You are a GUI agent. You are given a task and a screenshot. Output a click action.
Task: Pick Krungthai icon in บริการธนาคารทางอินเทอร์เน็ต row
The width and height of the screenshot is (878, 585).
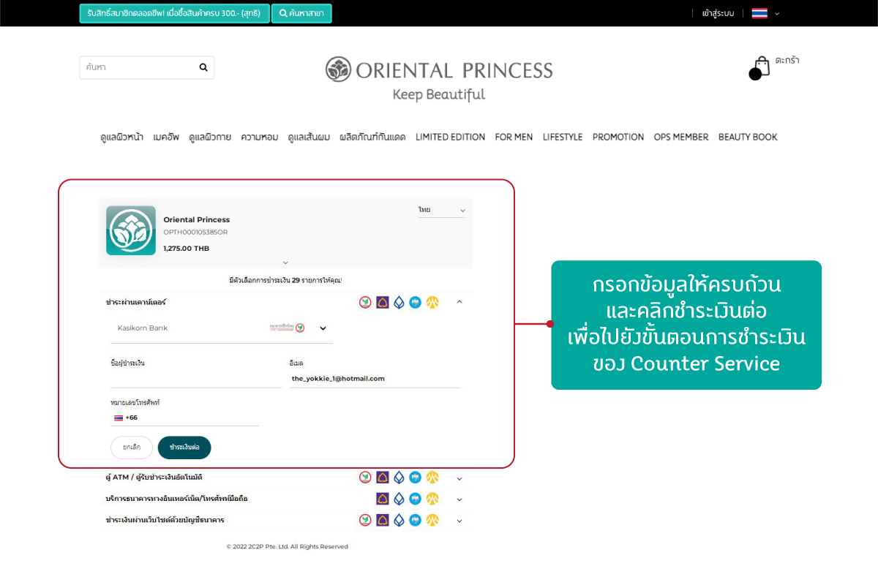[416, 499]
